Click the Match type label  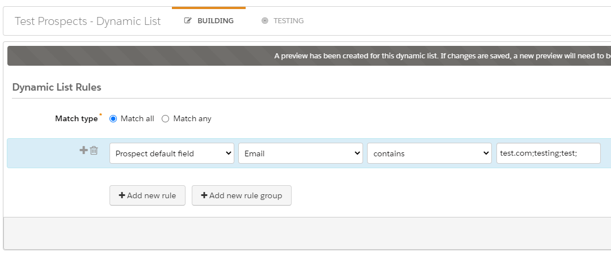pos(76,119)
